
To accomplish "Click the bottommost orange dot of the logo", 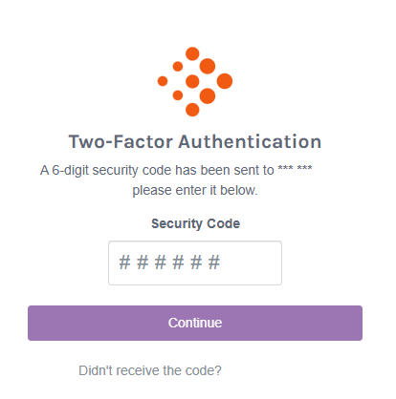I will pyautogui.click(x=192, y=110).
